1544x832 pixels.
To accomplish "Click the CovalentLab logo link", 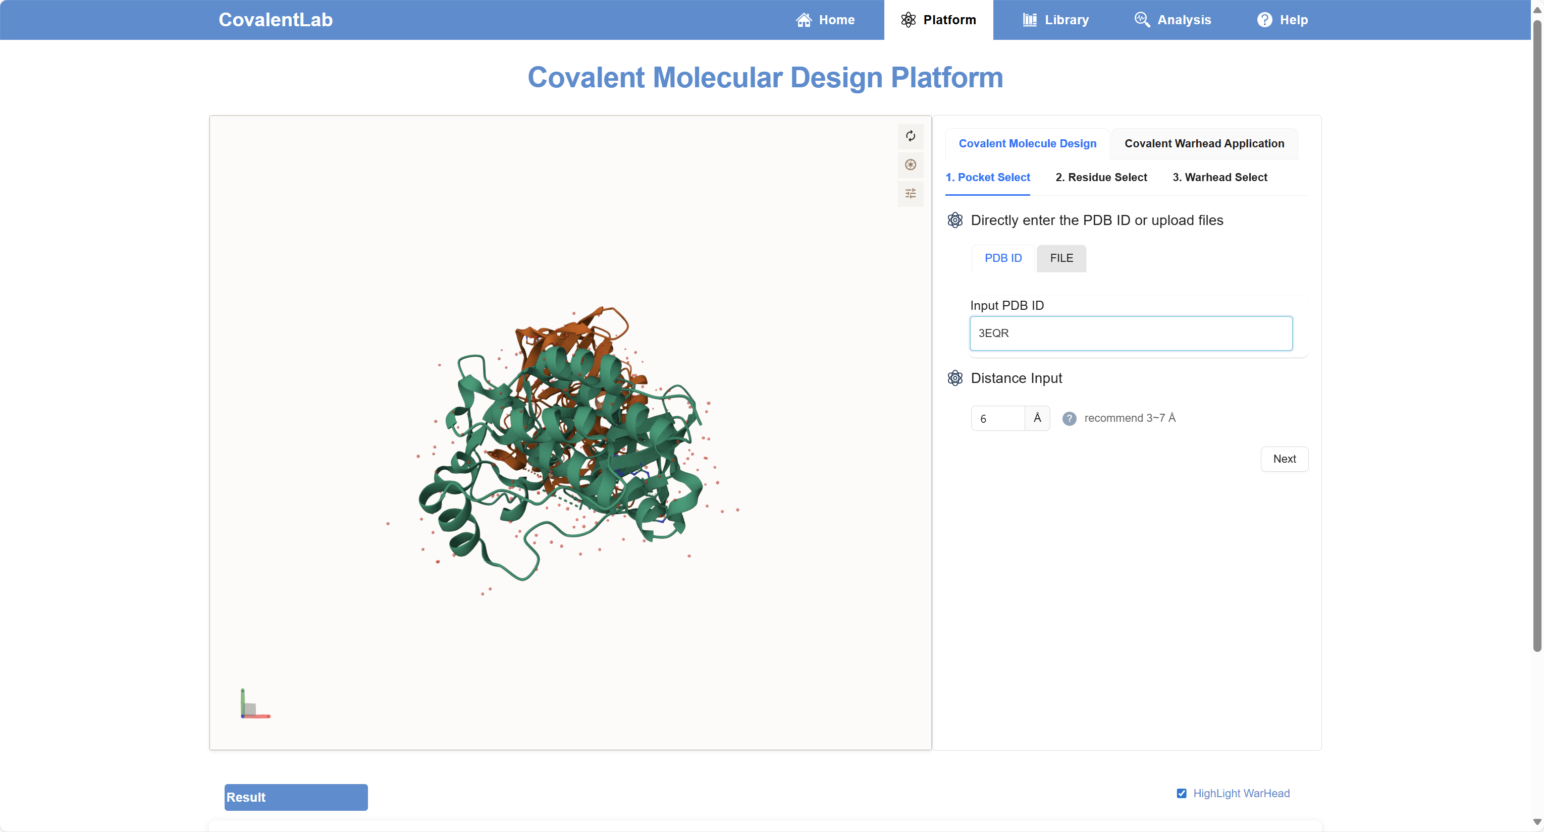I will 275,20.
